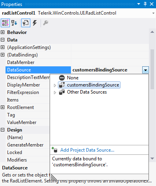Expand the (ApplicationSettings) property
The width and height of the screenshot is (156, 186).
click(x=3, y=47)
